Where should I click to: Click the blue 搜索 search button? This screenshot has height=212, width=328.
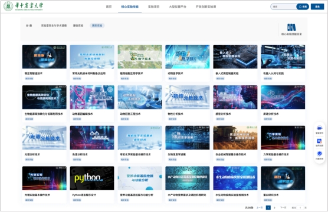(303, 6)
